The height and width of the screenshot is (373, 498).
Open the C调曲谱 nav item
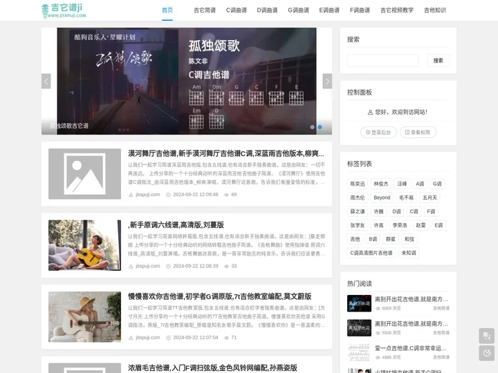[237, 10]
